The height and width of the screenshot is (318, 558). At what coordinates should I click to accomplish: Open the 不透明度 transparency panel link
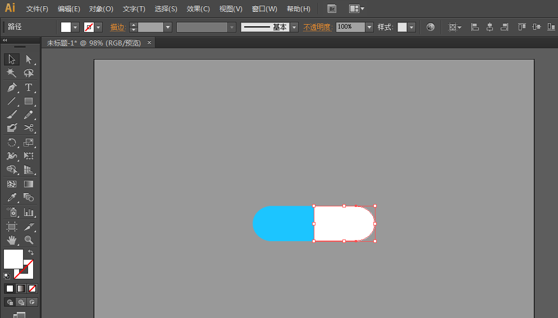(x=317, y=27)
